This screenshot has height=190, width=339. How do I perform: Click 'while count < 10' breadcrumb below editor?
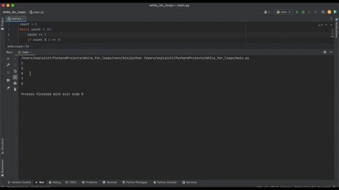[x=18, y=46]
